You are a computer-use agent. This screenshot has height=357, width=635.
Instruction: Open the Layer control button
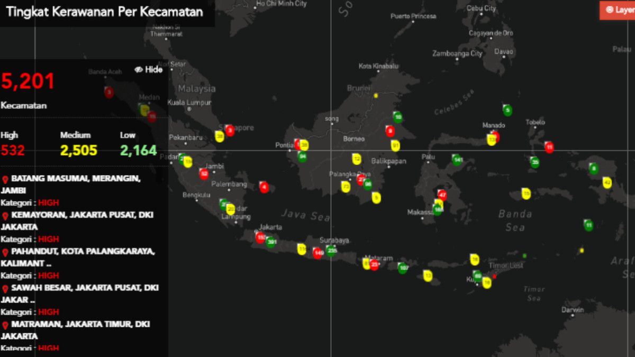pos(618,10)
